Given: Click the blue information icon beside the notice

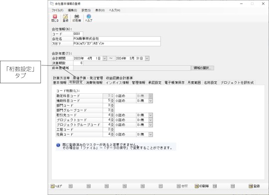Looking at the screenshot, I should click(x=58, y=145).
